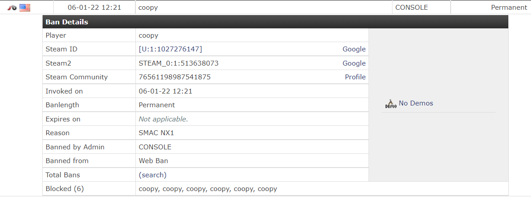The height and width of the screenshot is (199, 531).
Task: Click the CONSOLE admin cell in ban row
Action: pos(412,8)
